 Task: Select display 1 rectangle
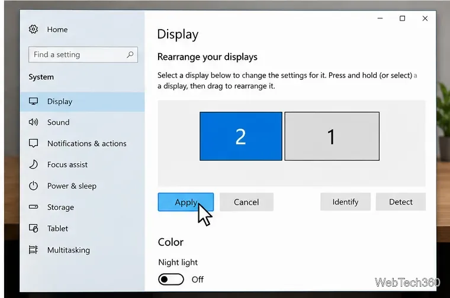coord(332,136)
